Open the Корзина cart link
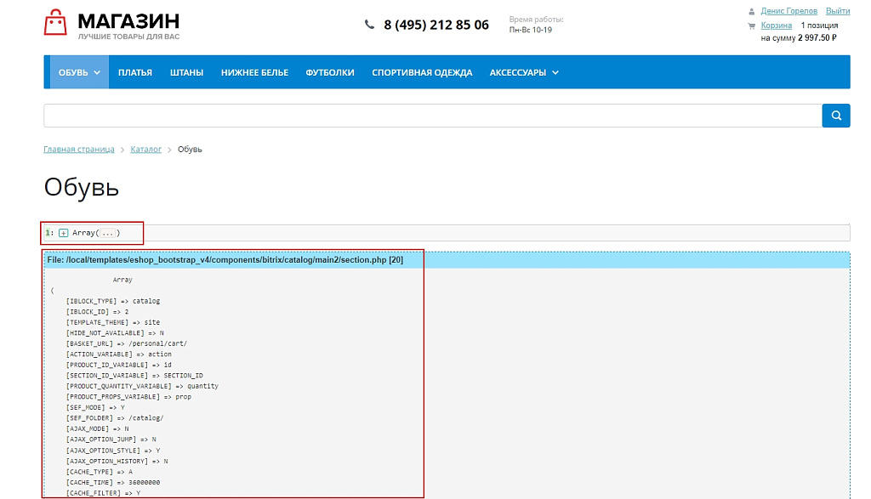871x499 pixels. tap(776, 26)
